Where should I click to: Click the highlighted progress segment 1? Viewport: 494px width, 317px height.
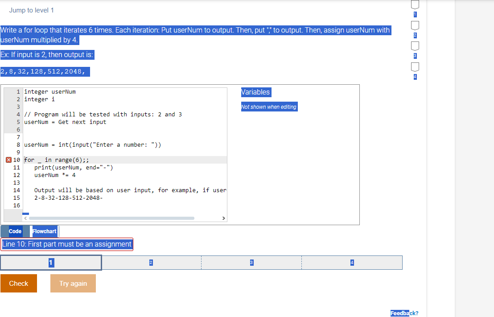(x=51, y=263)
